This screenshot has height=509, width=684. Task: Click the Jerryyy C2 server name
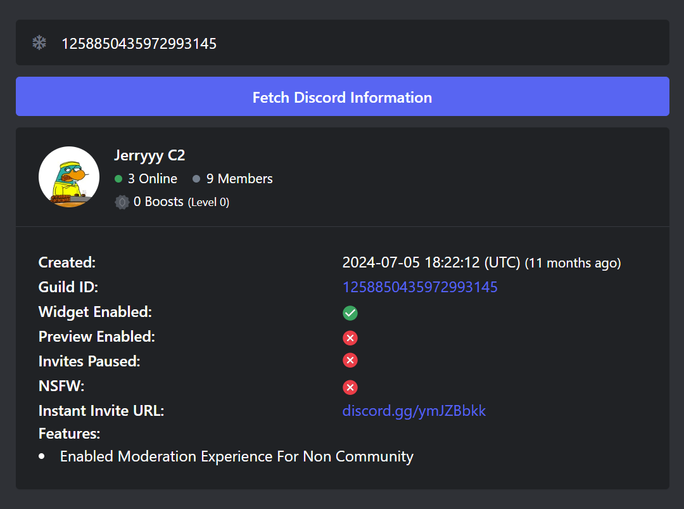(149, 155)
